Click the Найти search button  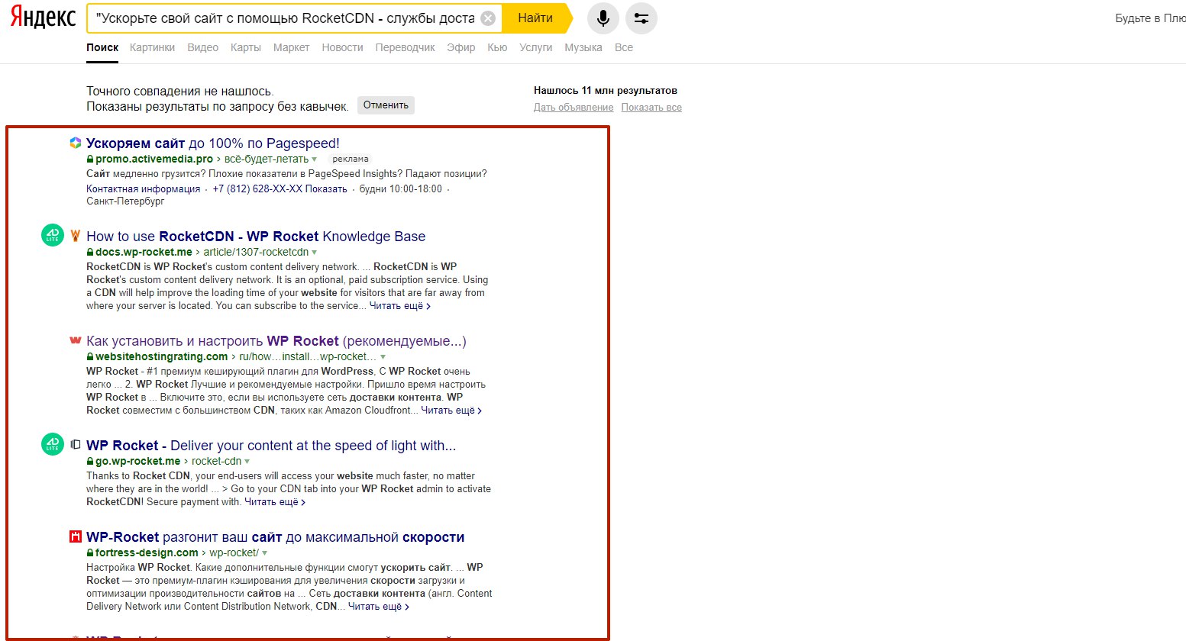[x=536, y=18]
